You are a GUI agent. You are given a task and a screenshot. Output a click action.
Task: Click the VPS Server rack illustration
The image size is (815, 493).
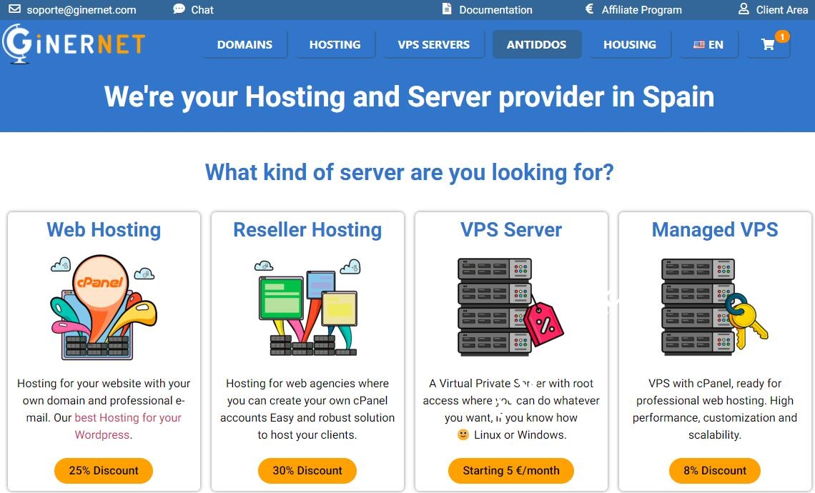pyautogui.click(x=511, y=307)
